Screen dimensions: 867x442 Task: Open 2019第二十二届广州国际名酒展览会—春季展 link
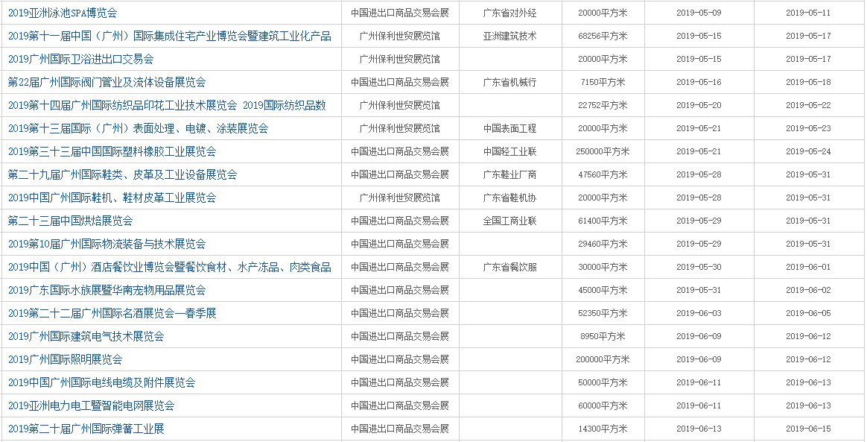coord(112,314)
